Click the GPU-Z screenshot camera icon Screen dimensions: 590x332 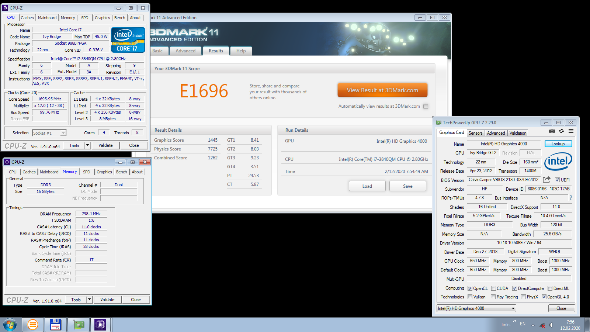click(552, 131)
